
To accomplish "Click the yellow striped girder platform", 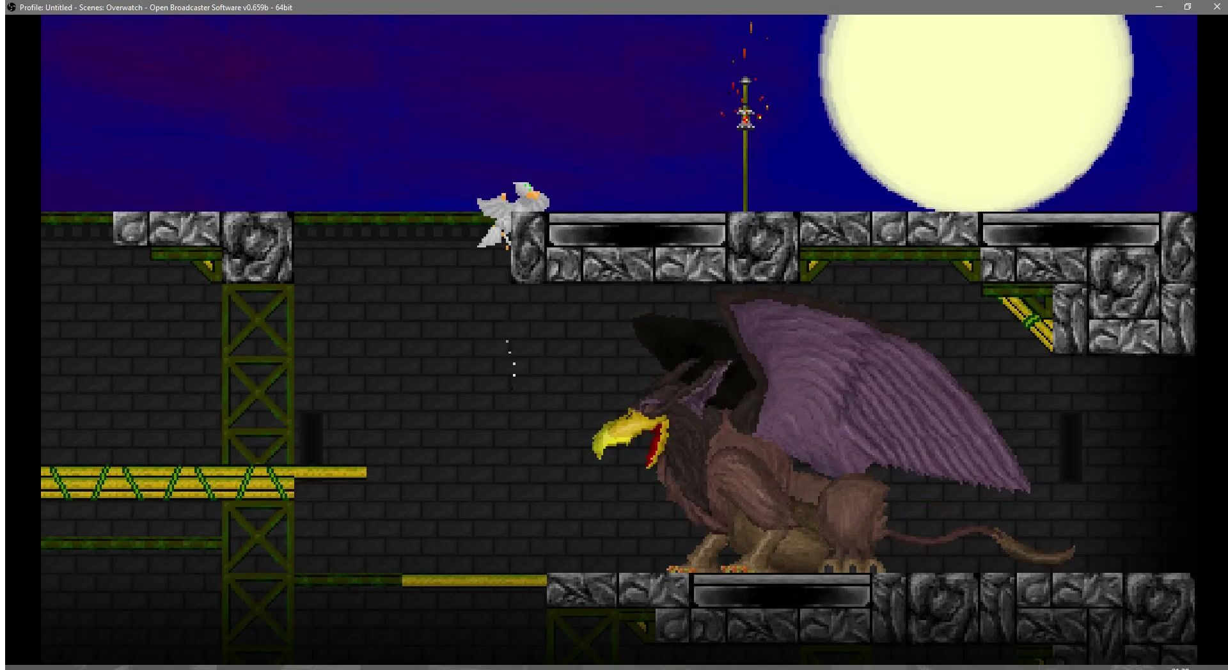I will 168,482.
